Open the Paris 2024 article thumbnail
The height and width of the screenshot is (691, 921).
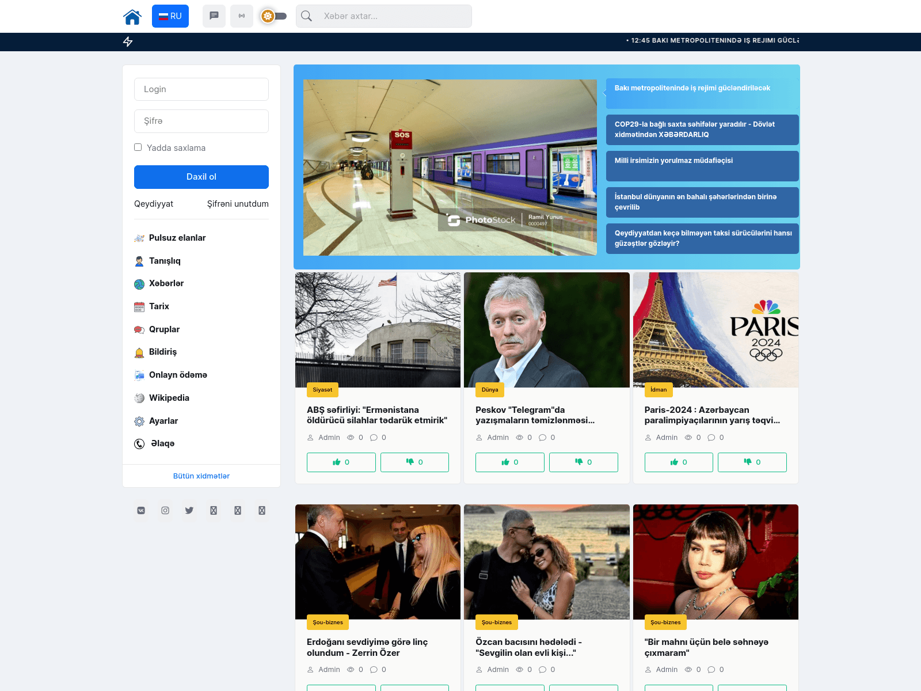(x=716, y=330)
